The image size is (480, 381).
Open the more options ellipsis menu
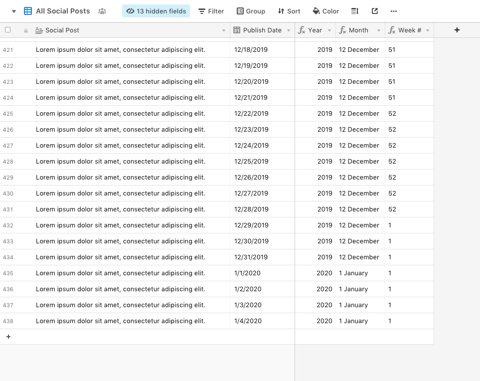pos(394,11)
